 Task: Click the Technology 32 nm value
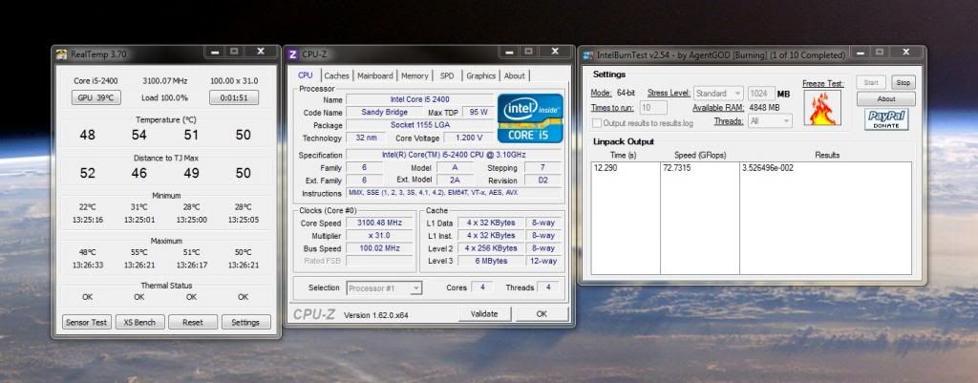click(x=368, y=138)
